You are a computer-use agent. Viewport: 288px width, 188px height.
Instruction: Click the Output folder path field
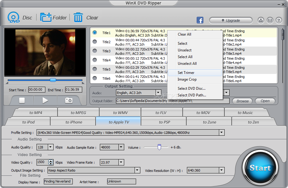tap(173, 101)
